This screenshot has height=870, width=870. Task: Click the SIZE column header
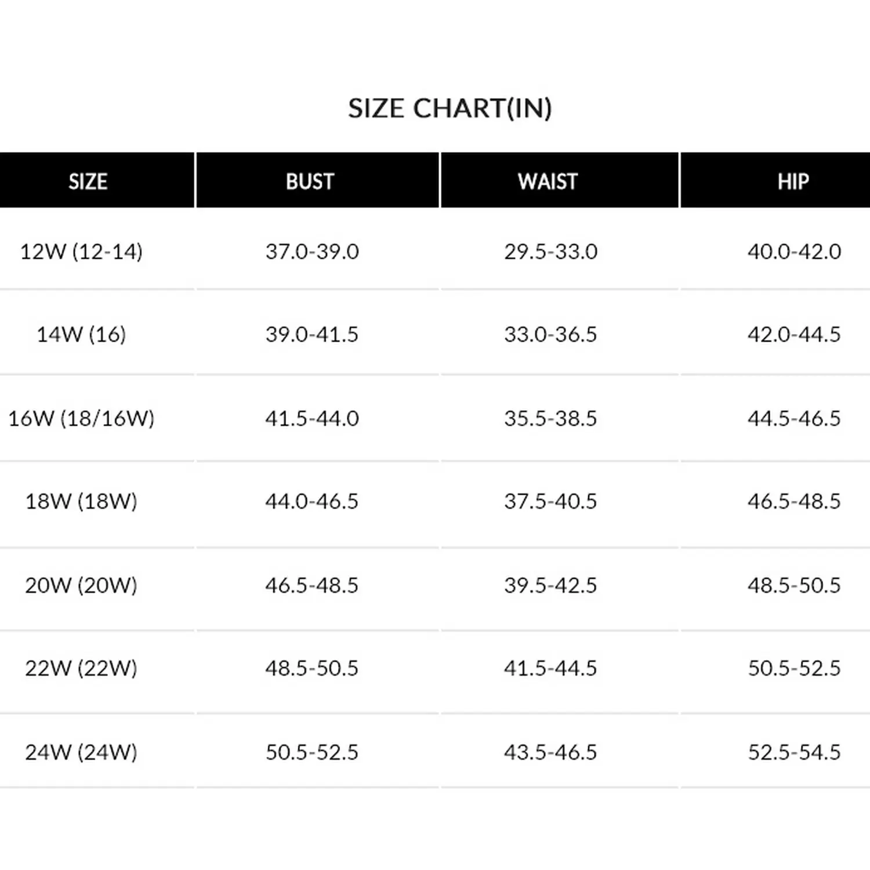click(x=88, y=182)
